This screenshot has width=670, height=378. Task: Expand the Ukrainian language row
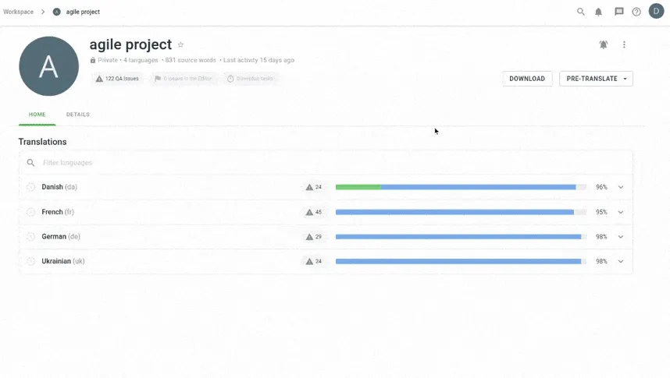tap(621, 262)
